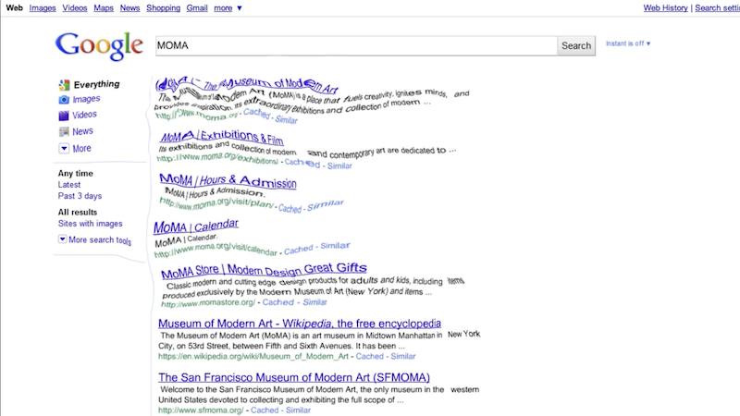The image size is (740, 416).
Task: Click the Everything colorful icon in sidebar
Action: pyautogui.click(x=64, y=85)
